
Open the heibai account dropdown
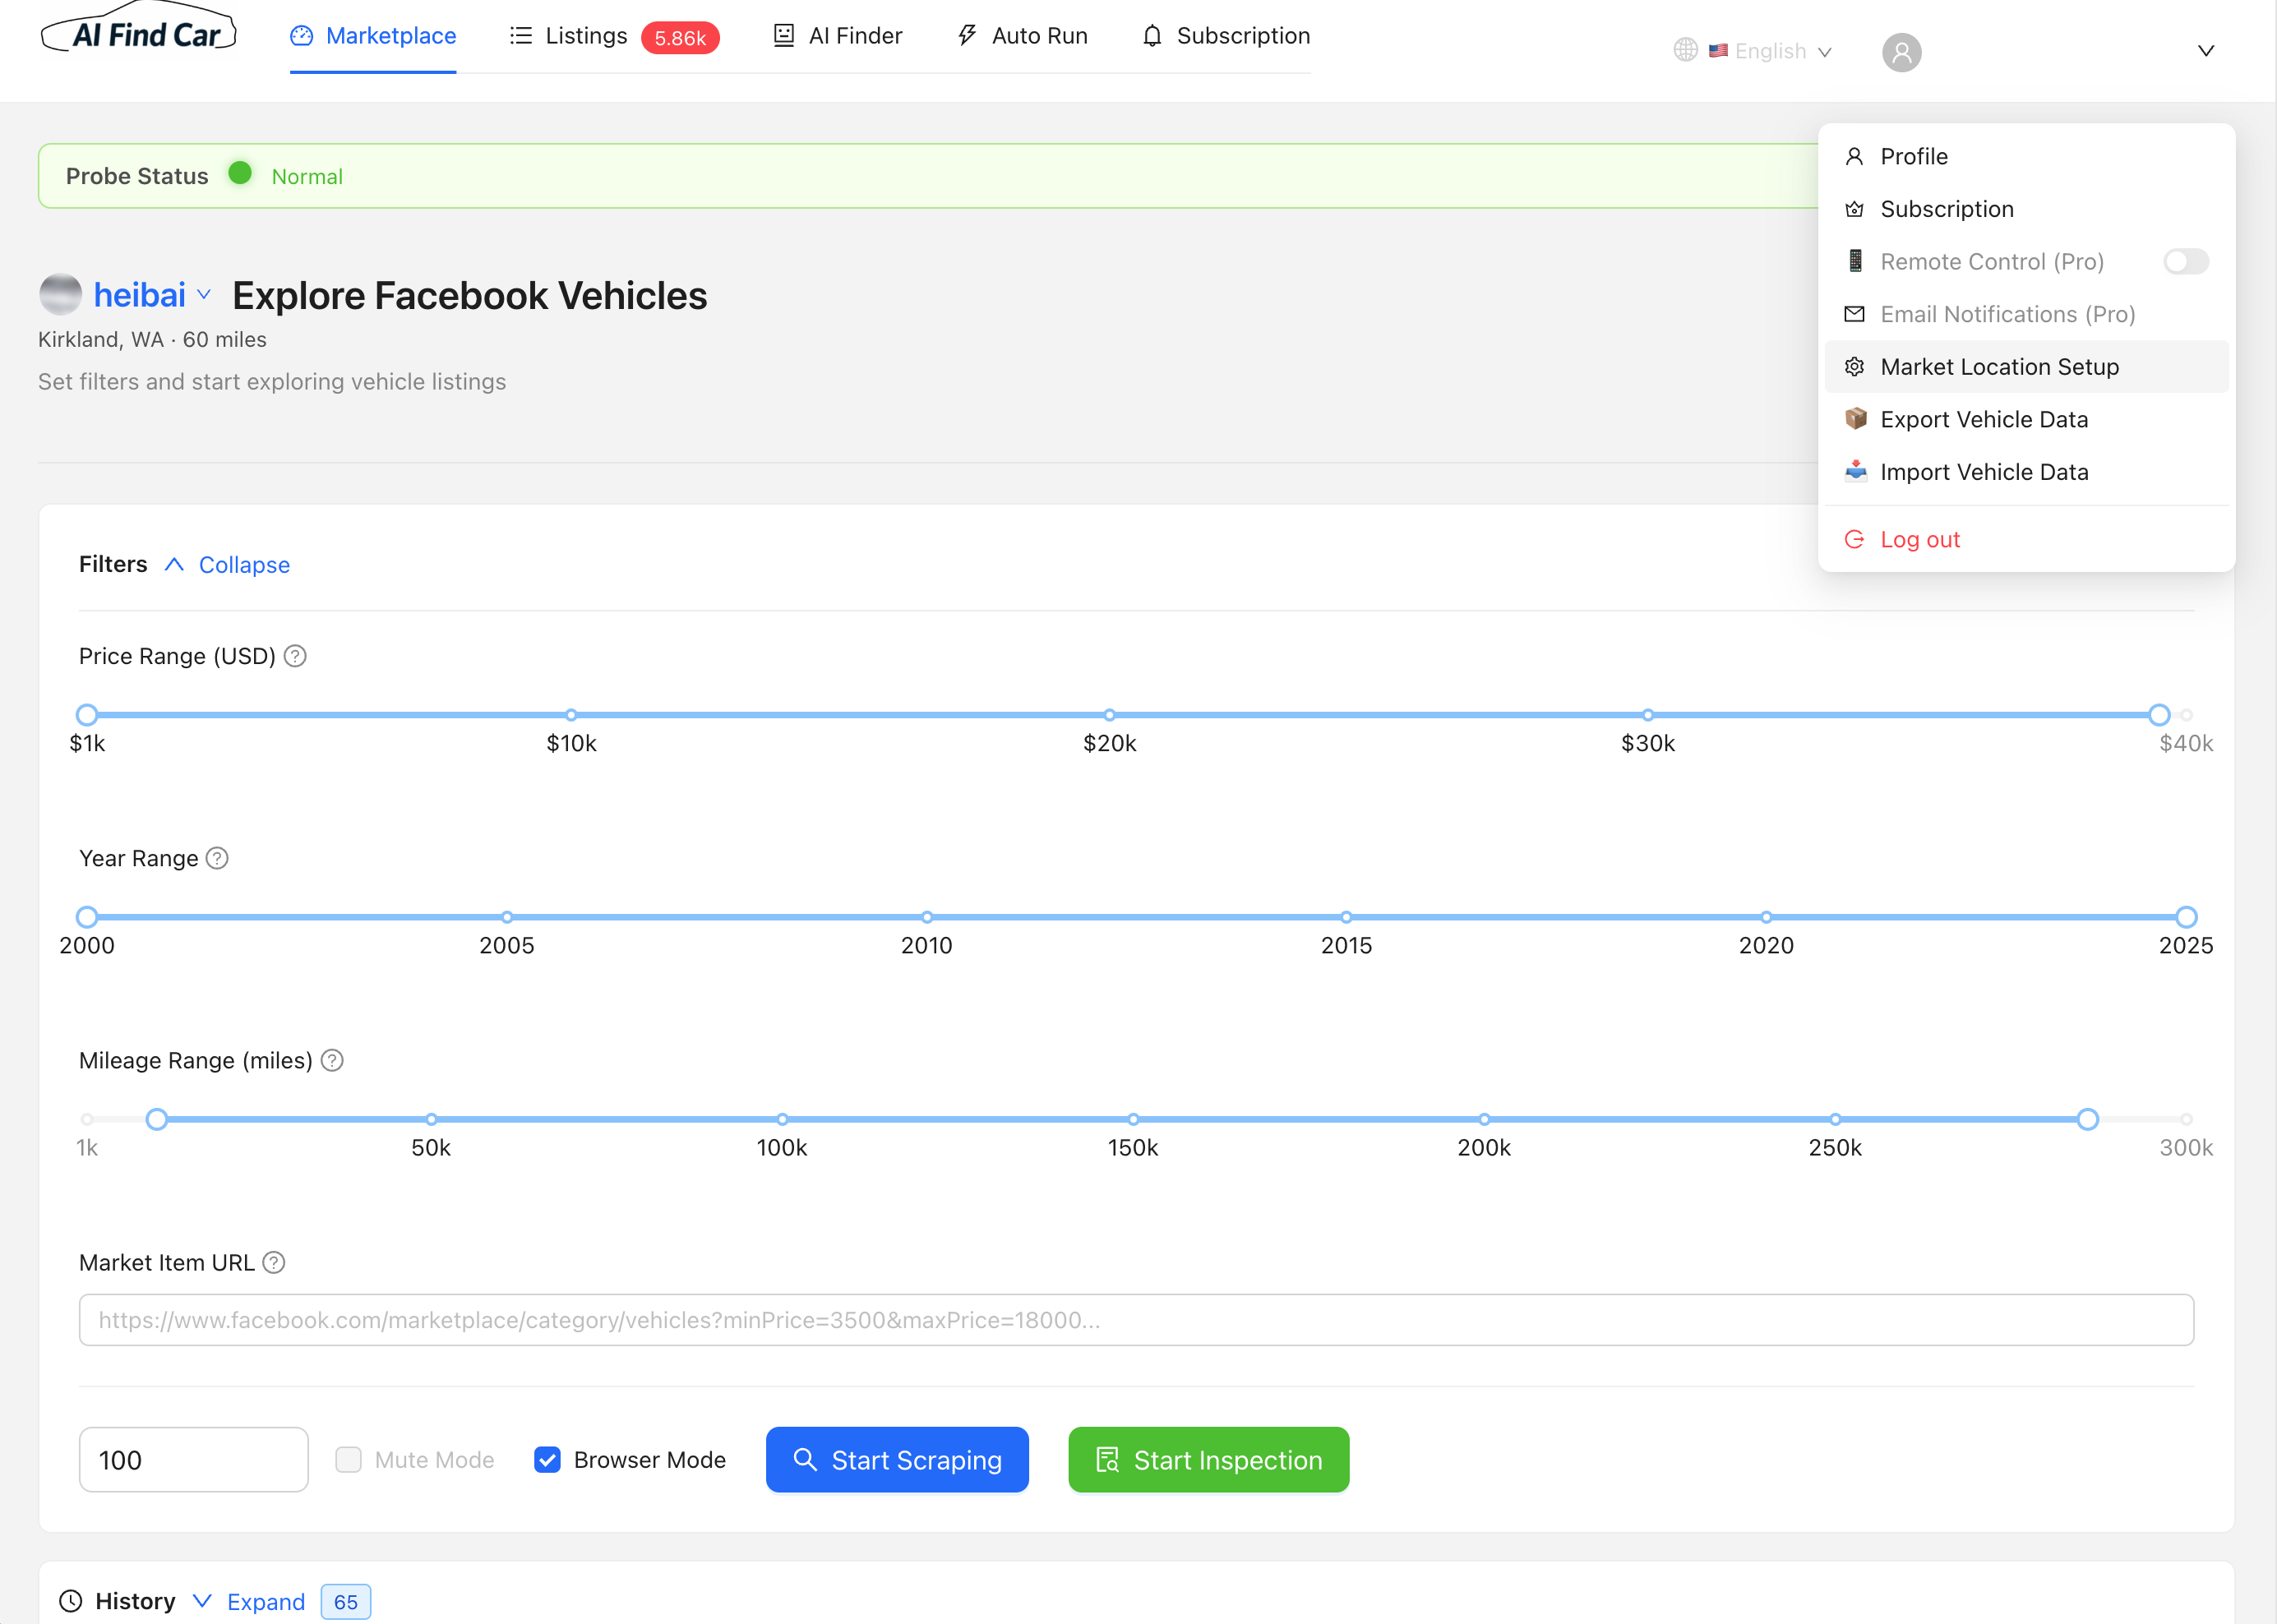[152, 295]
